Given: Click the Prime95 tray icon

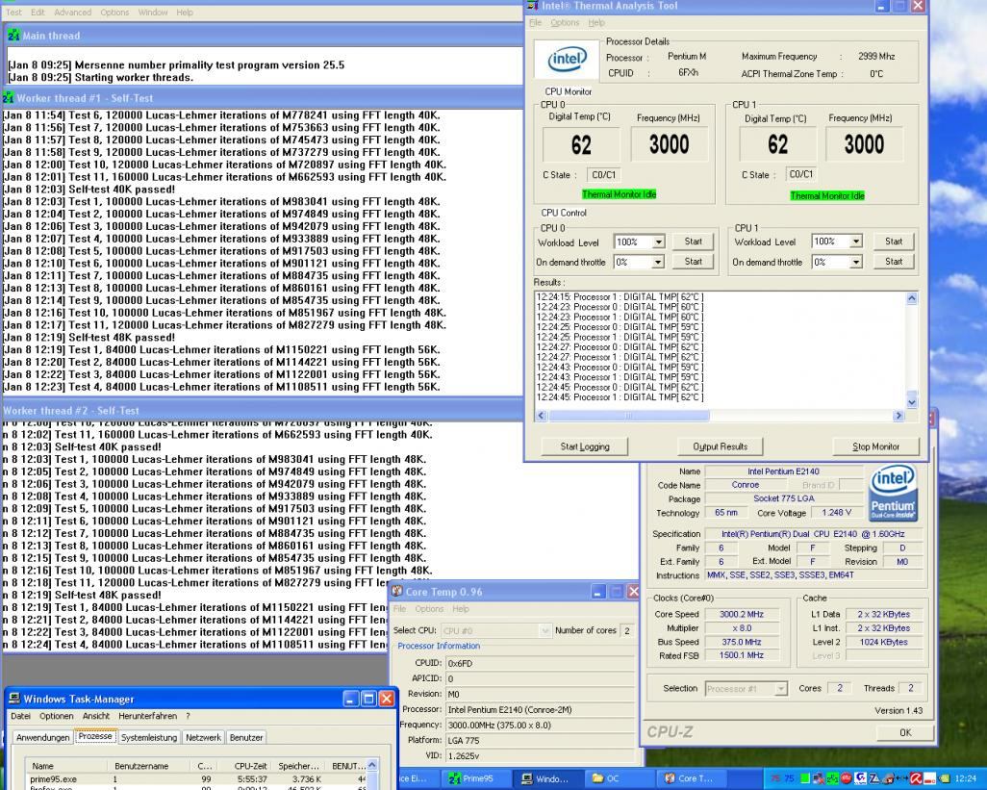Looking at the screenshot, I should pos(832,778).
